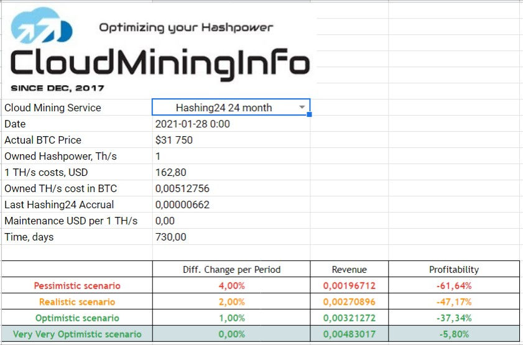Select the 0,00483017 revenue cell
523x345 pixels.
tap(349, 334)
